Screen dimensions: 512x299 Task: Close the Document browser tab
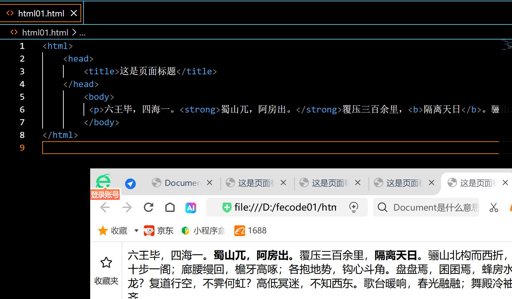tap(210, 182)
